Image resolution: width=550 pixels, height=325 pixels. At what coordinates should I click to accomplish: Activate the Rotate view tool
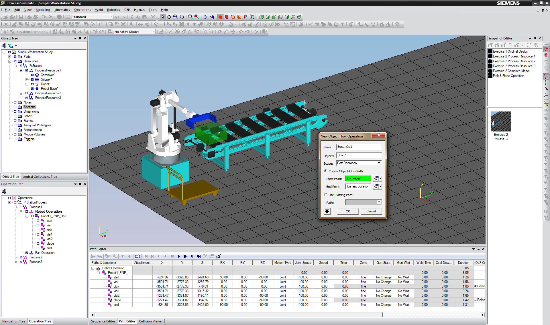[182, 17]
